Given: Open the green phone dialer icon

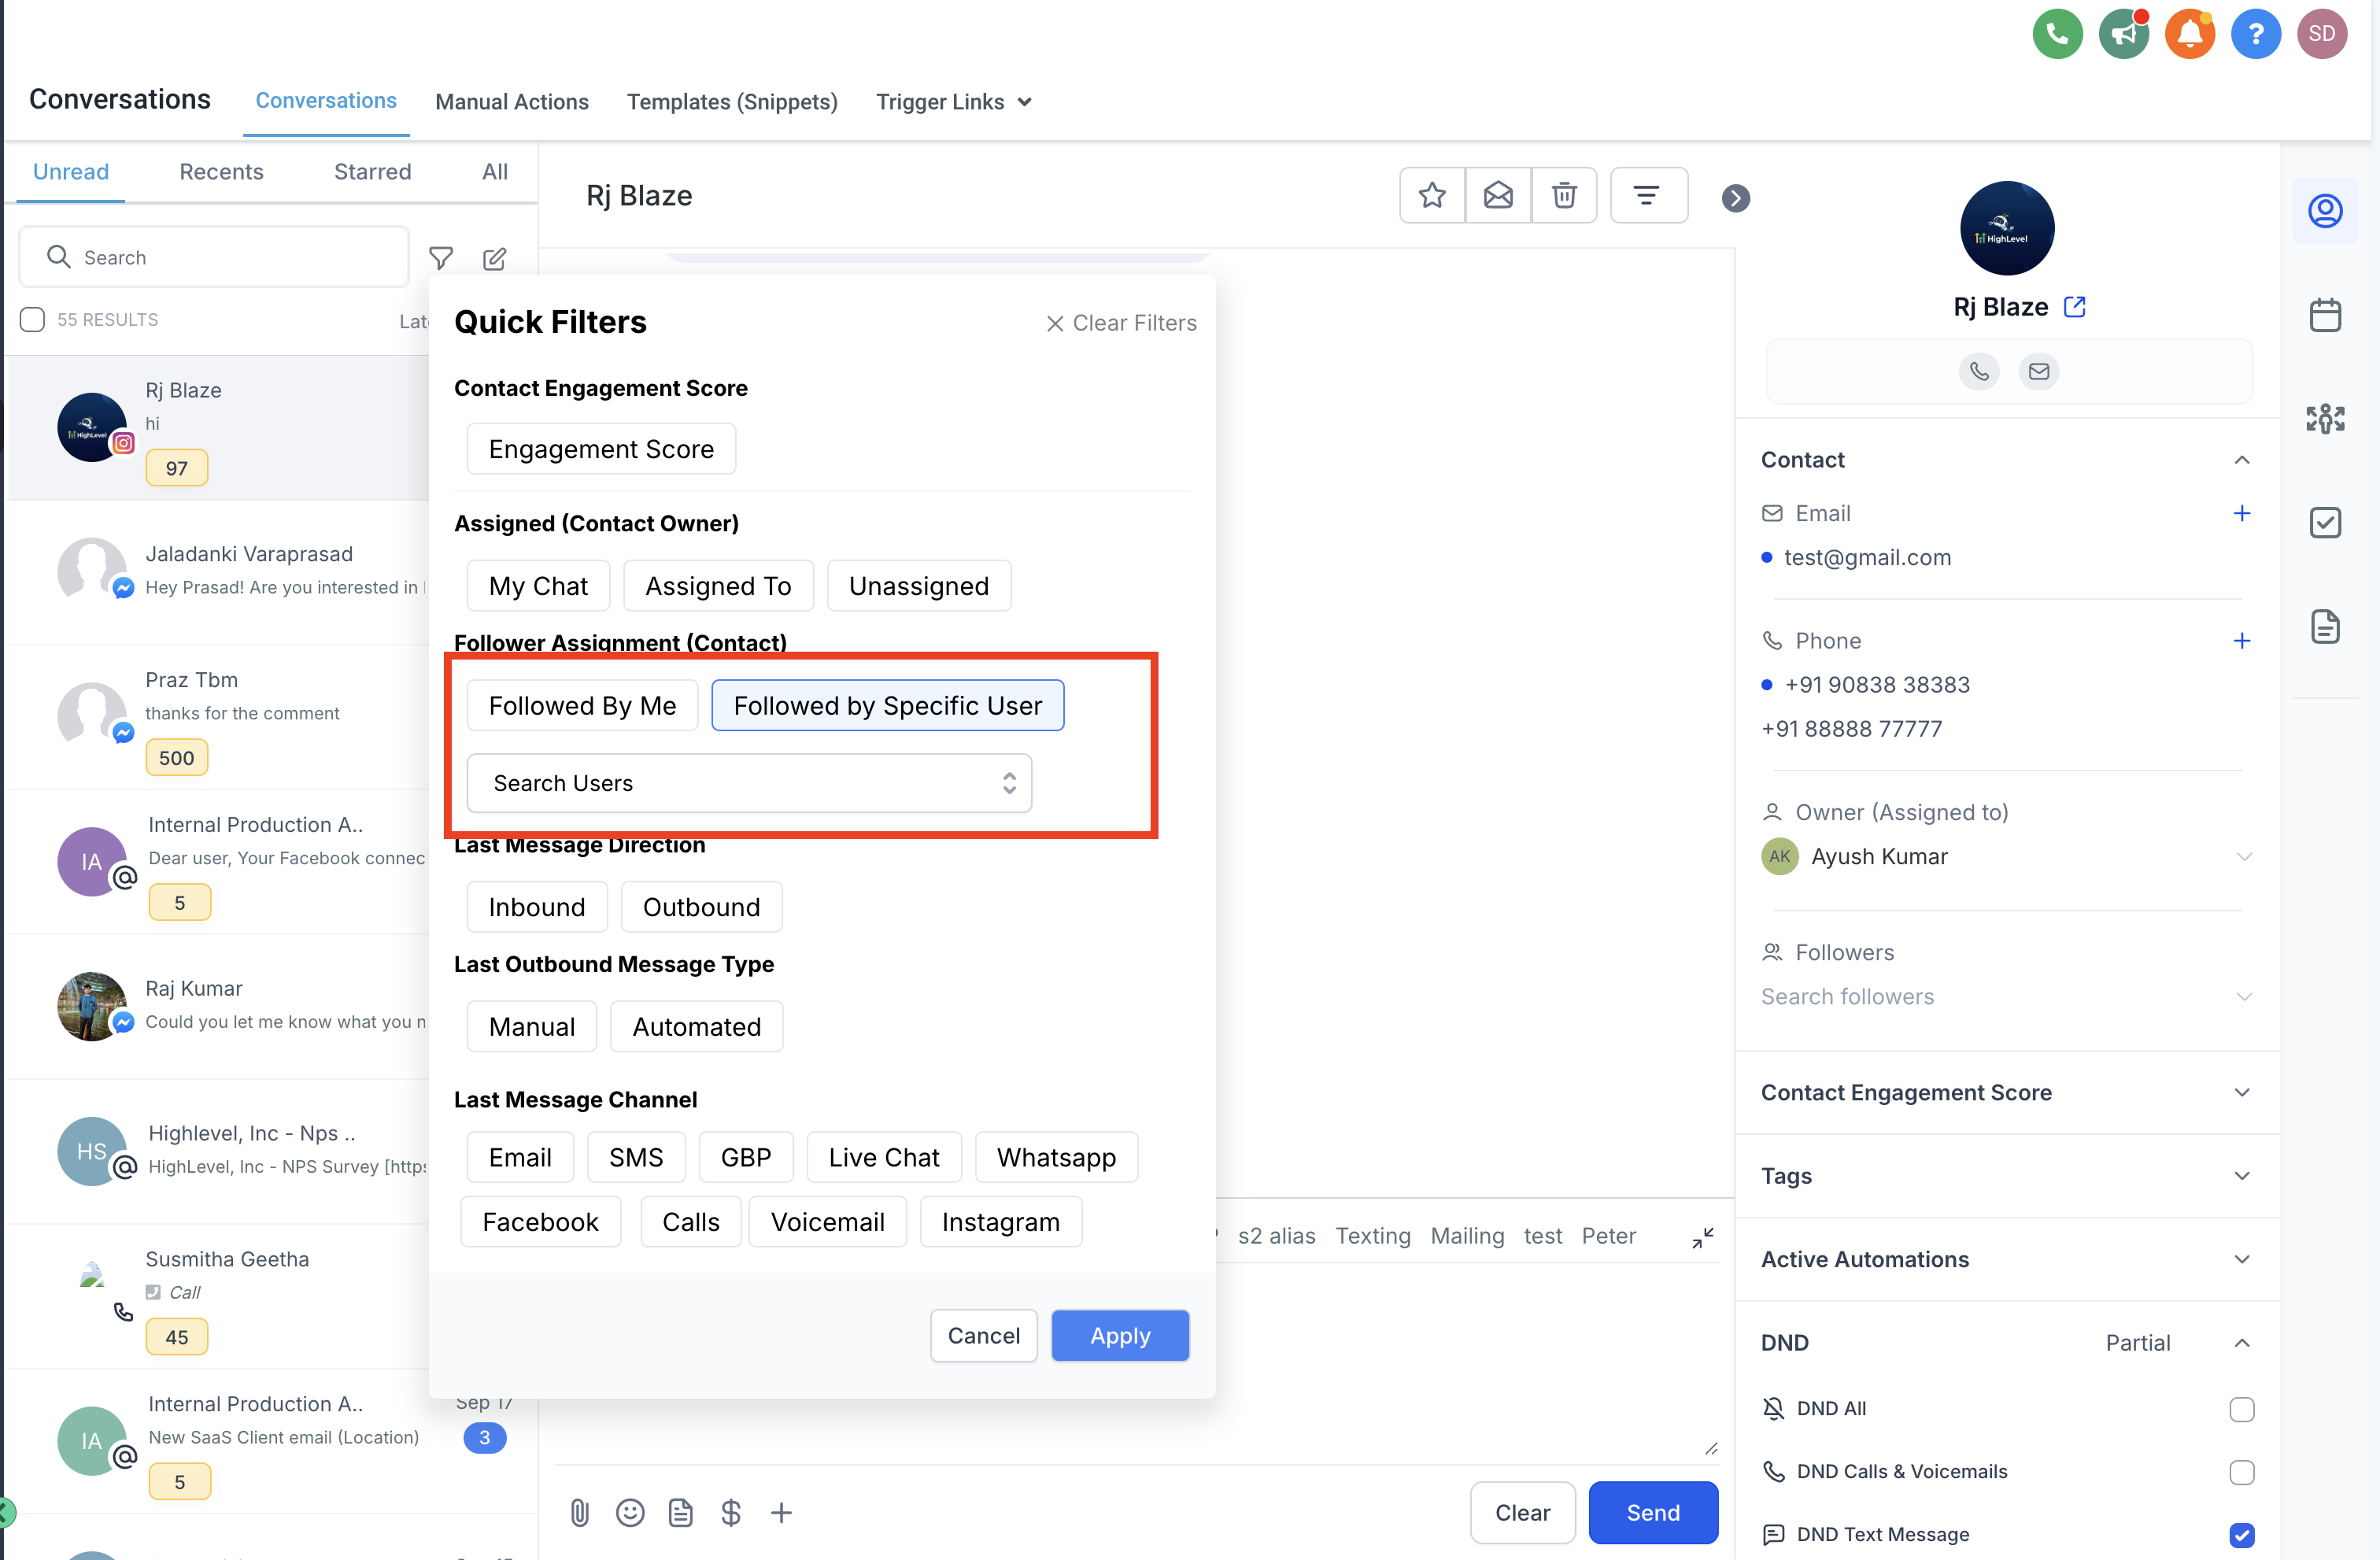Looking at the screenshot, I should (x=2057, y=34).
